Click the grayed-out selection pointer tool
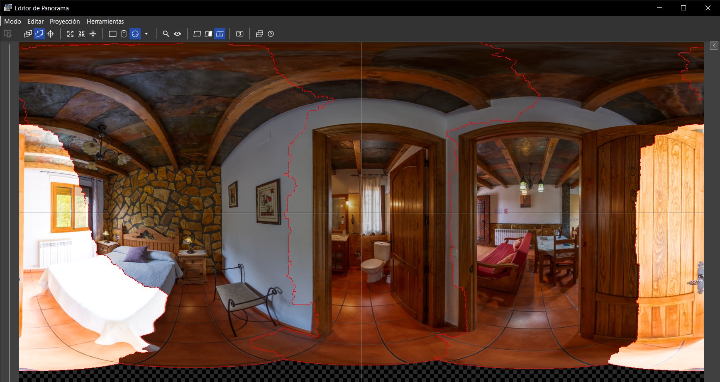The width and height of the screenshot is (720, 382). tap(8, 34)
